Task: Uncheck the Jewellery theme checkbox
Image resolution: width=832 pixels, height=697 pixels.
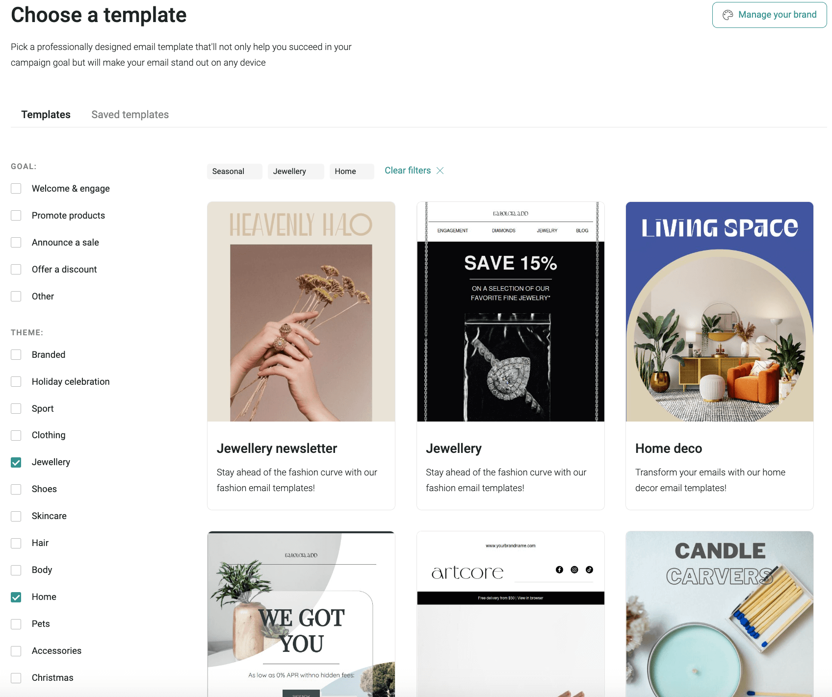Action: click(x=16, y=462)
